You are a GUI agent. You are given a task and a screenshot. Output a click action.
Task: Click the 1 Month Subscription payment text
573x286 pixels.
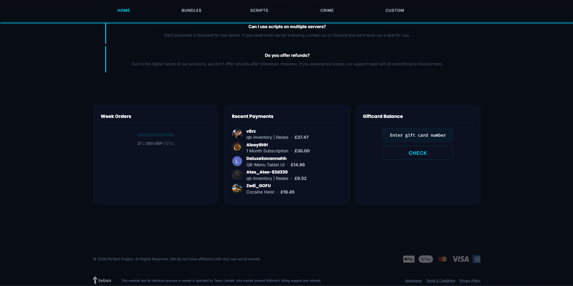click(x=267, y=151)
